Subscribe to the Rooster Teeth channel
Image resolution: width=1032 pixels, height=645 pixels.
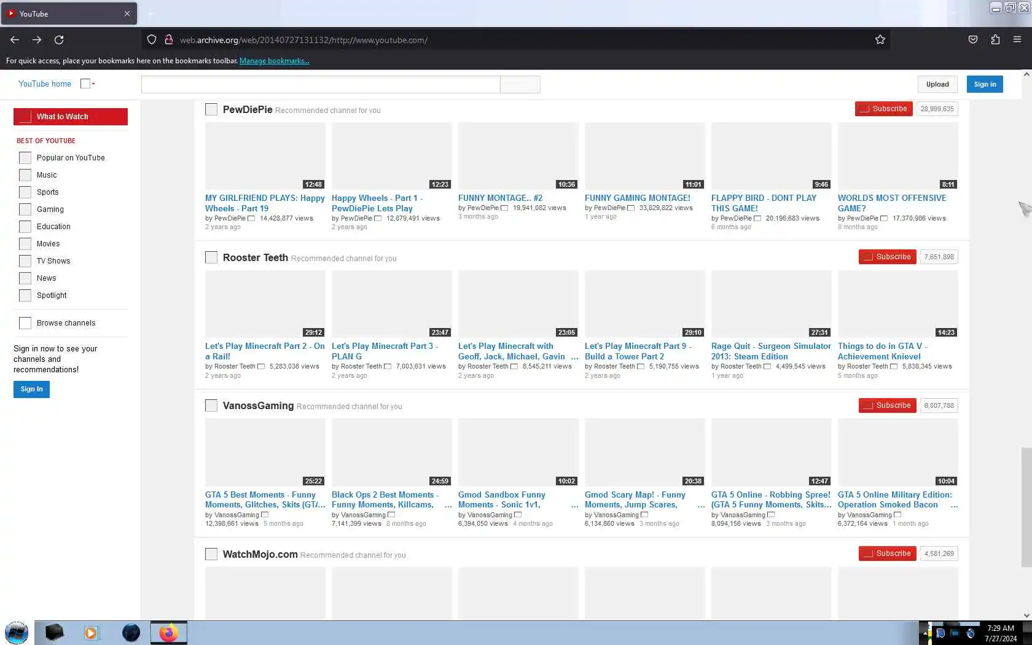pyautogui.click(x=887, y=257)
